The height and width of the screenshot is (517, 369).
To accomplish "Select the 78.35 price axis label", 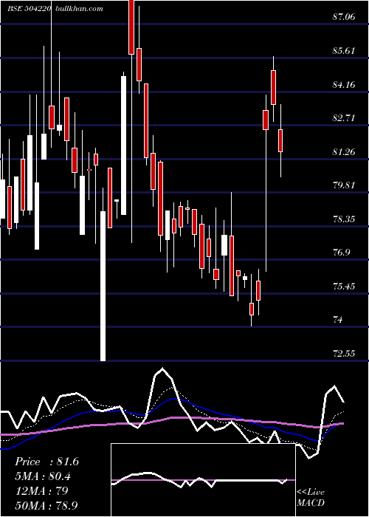I will click(344, 219).
